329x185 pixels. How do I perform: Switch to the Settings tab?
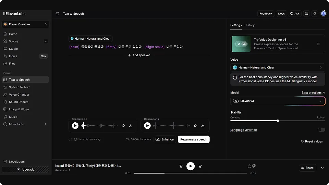(236, 25)
